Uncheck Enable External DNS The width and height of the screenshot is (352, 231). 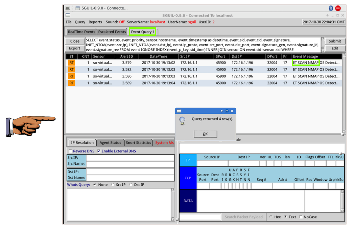(99, 151)
